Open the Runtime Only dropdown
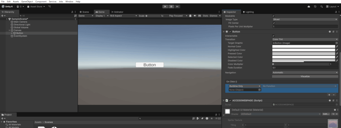Viewport: 341px width, 128px height. pos(245,86)
